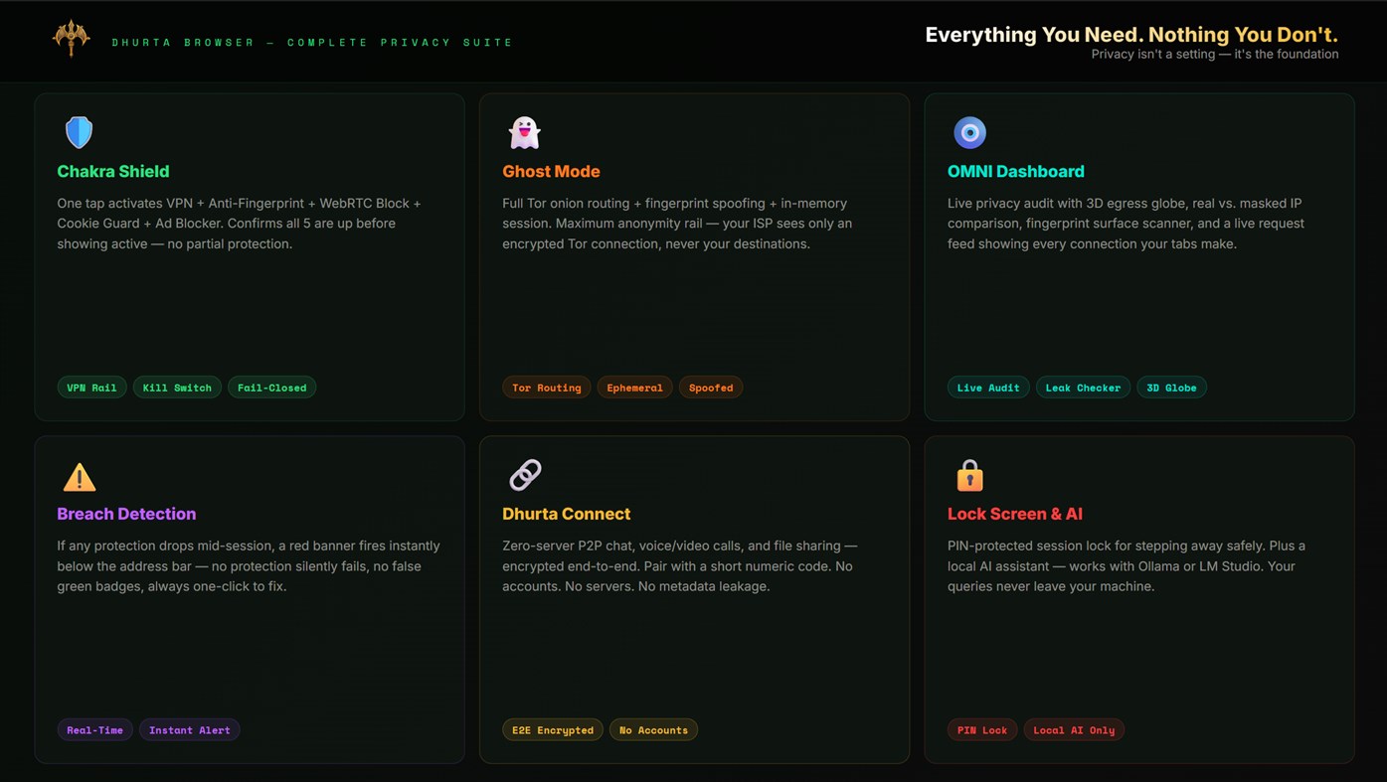Select the Tor Routing tag
The image size is (1387, 782).
[x=547, y=388]
